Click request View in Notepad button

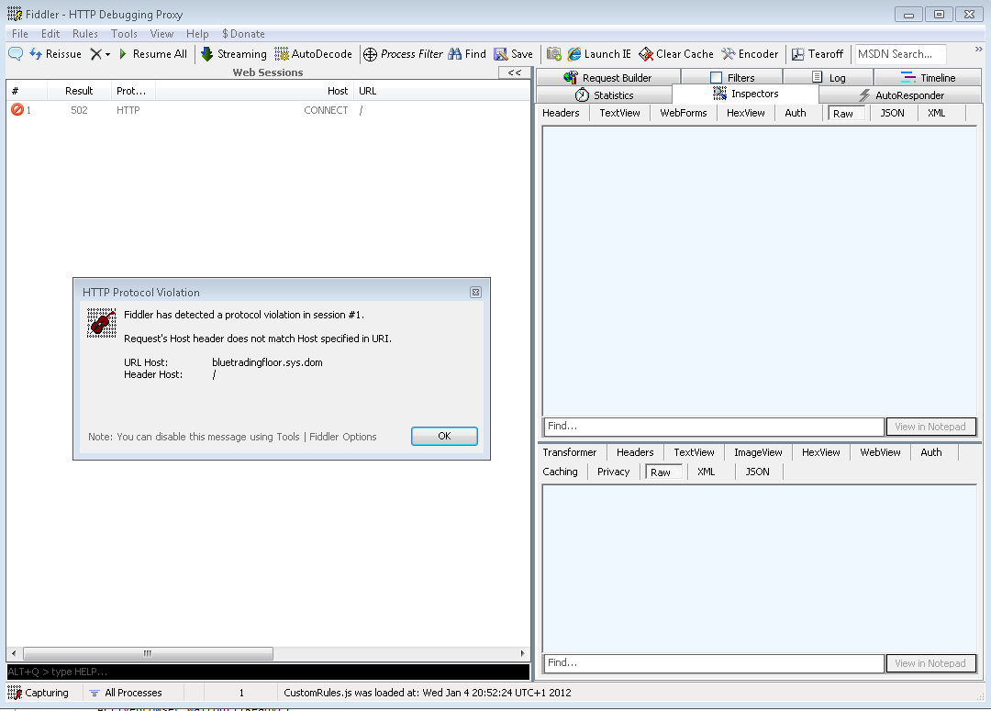click(930, 427)
